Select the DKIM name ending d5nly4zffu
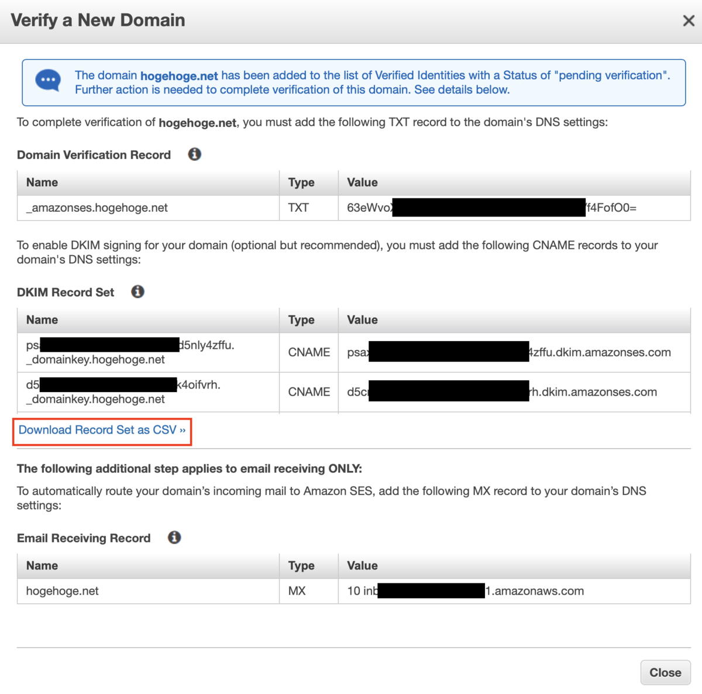This screenshot has height=694, width=702. pos(148,352)
